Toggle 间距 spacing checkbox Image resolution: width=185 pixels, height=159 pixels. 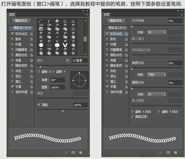coord(39,105)
